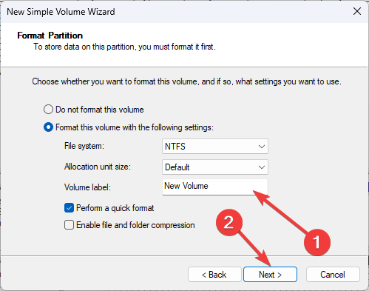Enable file and folder compression checkbox
Viewport: 369px width, 291px height.
(x=69, y=225)
